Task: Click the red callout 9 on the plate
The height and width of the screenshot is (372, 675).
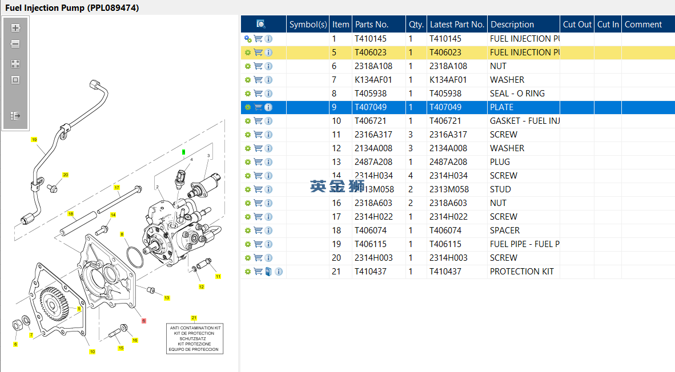Action: click(x=144, y=321)
